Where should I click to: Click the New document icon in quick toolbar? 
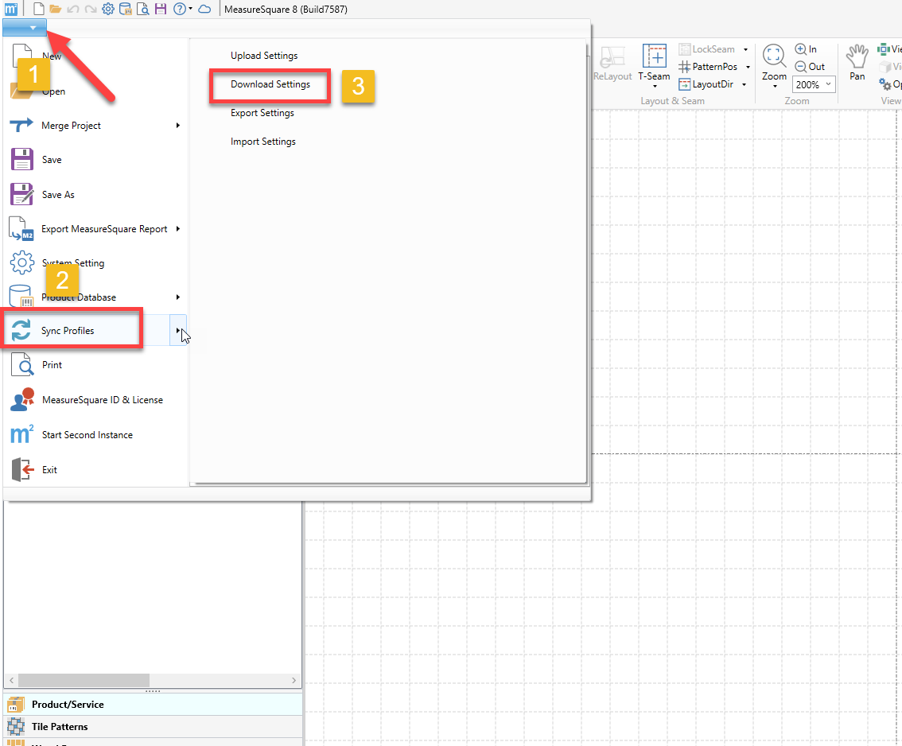tap(38, 9)
